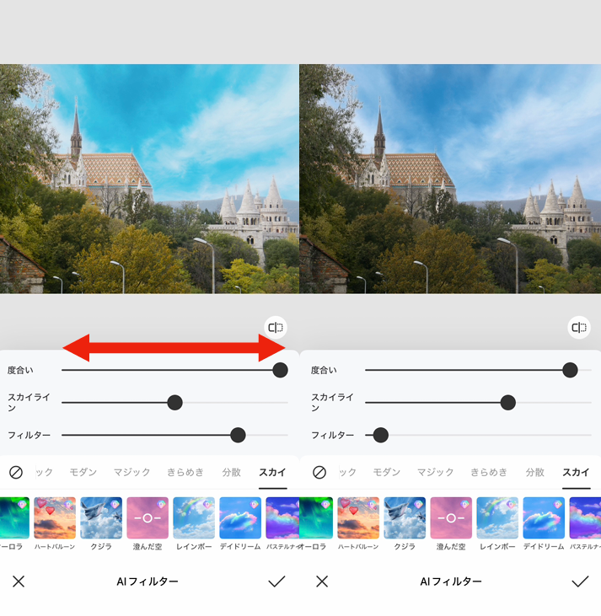Open モダン tab in right screen

click(x=386, y=472)
